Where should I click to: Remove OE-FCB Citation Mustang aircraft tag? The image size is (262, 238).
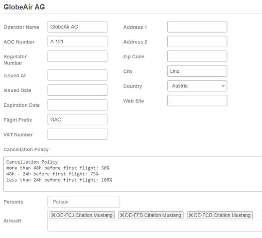(x=191, y=215)
